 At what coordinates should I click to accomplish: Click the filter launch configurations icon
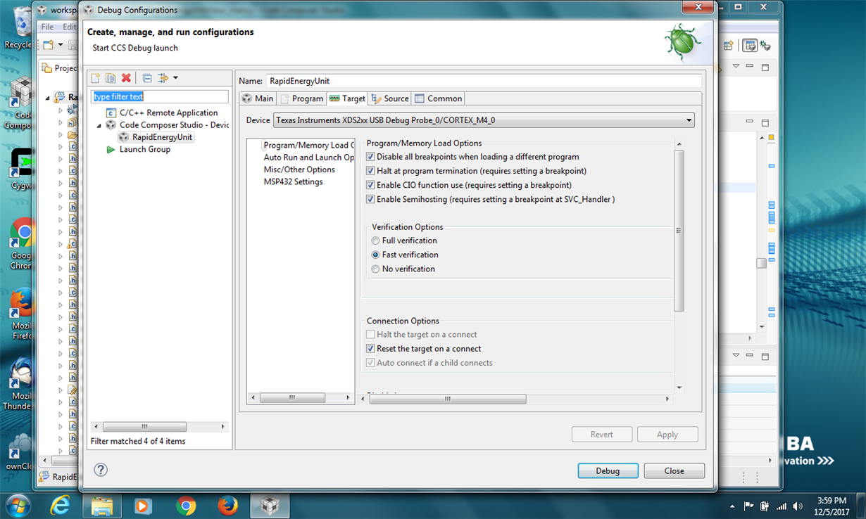coord(163,78)
